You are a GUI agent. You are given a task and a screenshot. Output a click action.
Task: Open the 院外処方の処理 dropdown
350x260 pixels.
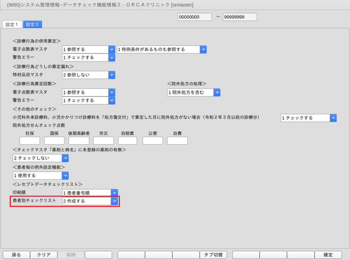pyautogui.click(x=217, y=92)
